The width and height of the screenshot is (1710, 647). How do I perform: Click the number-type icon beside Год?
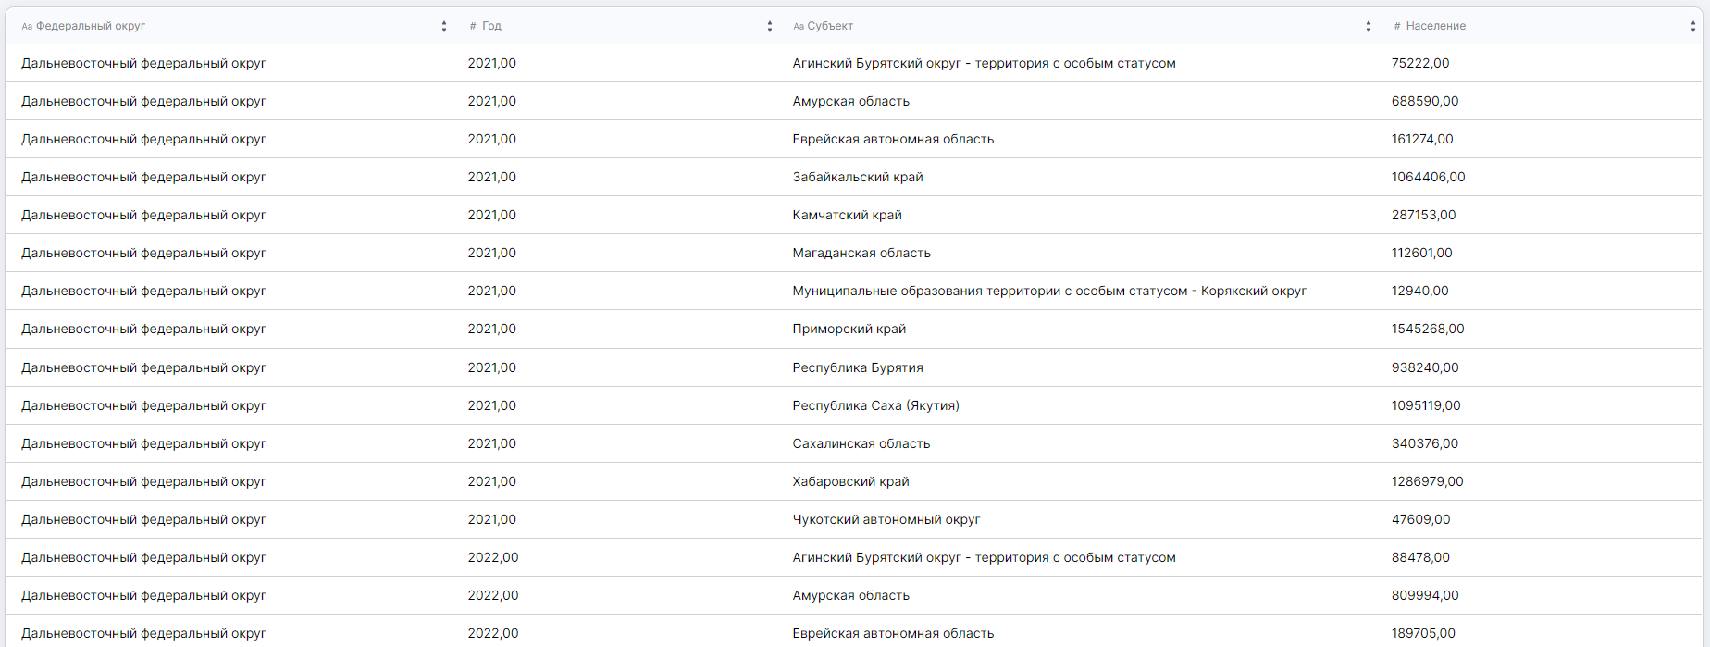pyautogui.click(x=473, y=27)
